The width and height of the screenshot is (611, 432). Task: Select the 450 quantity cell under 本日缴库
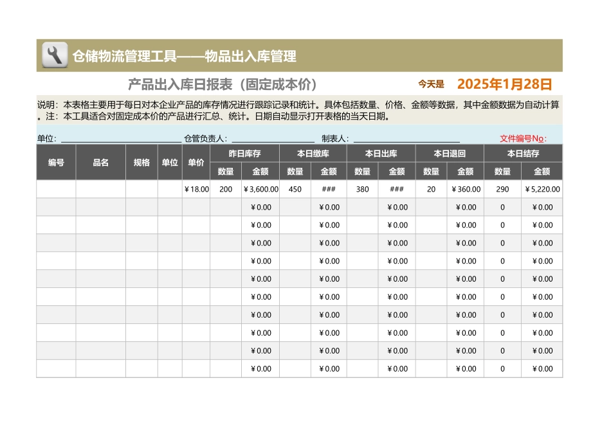[x=295, y=189]
